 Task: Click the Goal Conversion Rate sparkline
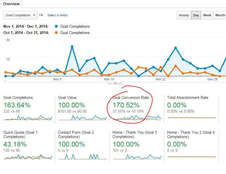tap(137, 117)
